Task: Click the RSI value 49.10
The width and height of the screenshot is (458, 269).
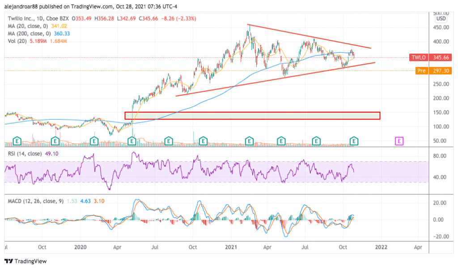Action: click(52, 153)
